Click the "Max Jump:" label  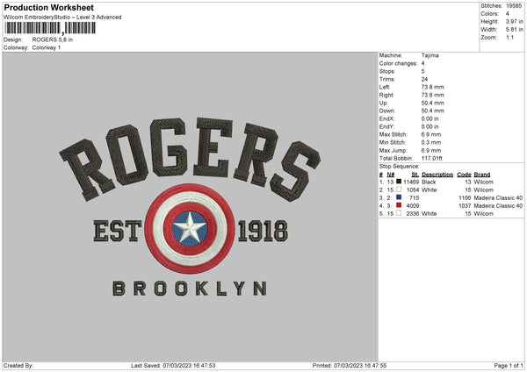click(x=393, y=150)
